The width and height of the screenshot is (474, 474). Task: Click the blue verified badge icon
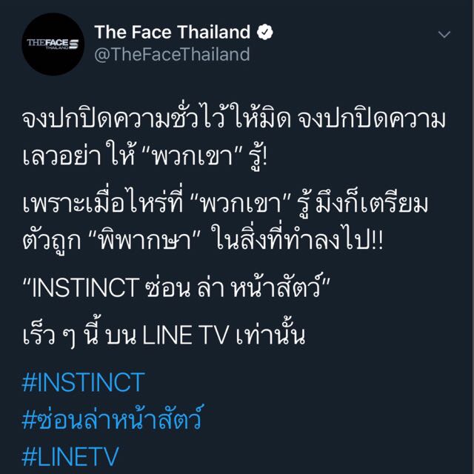point(264,33)
